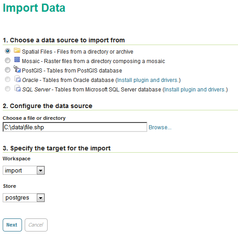Click the Cancel button
The width and height of the screenshot is (238, 236).
click(x=36, y=225)
